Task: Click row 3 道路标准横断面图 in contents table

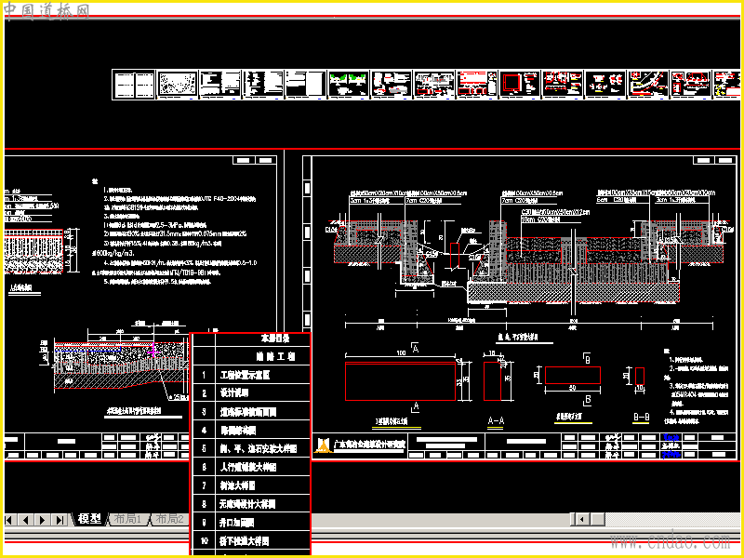Action: (x=251, y=412)
